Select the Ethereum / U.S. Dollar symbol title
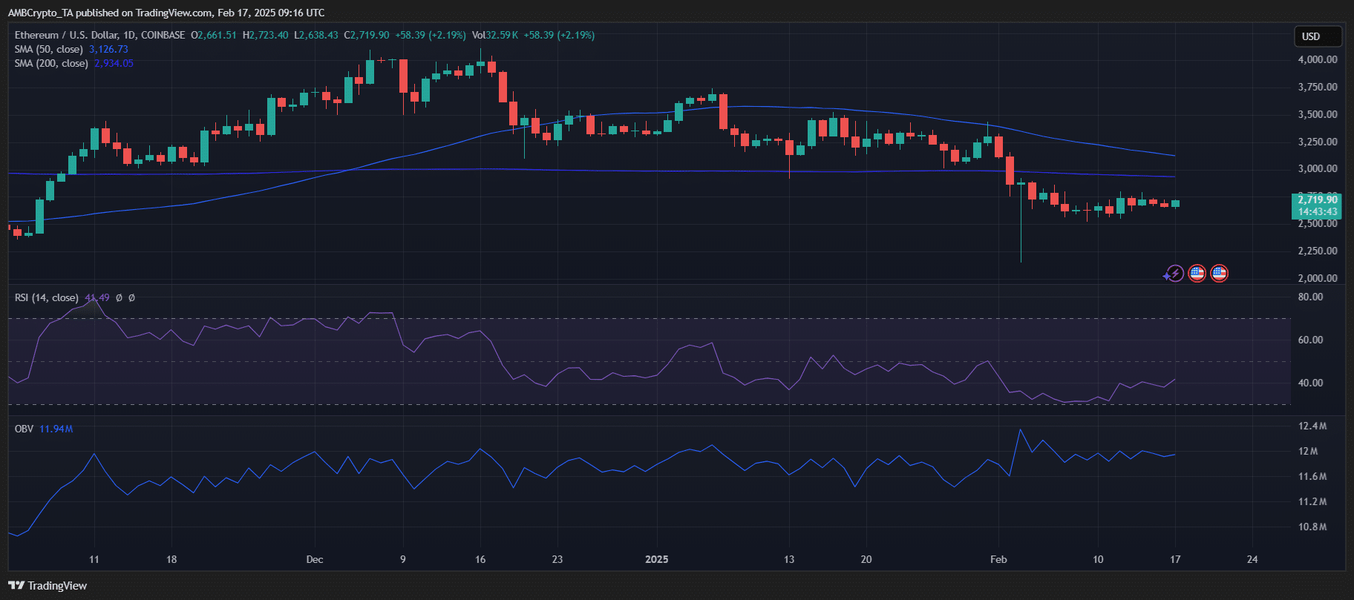 pyautogui.click(x=99, y=35)
